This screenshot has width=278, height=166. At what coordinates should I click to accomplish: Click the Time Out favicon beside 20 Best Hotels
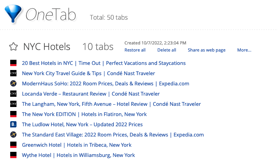pos(13,63)
